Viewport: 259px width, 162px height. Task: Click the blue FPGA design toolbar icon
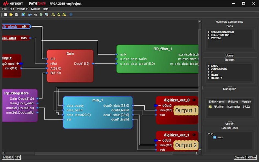[23, 14]
